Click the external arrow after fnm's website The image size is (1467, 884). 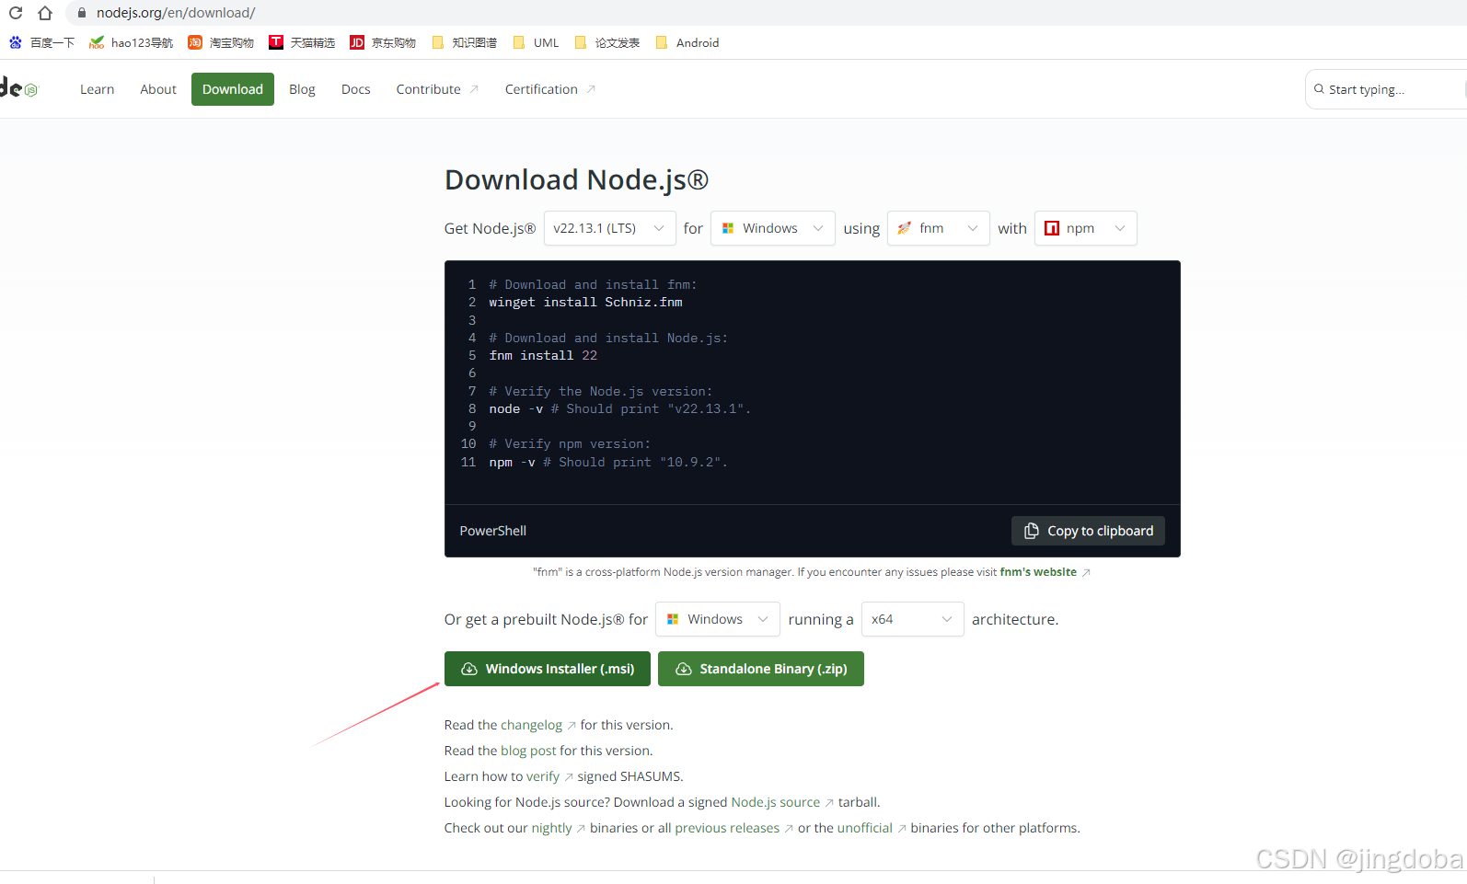1086,572
